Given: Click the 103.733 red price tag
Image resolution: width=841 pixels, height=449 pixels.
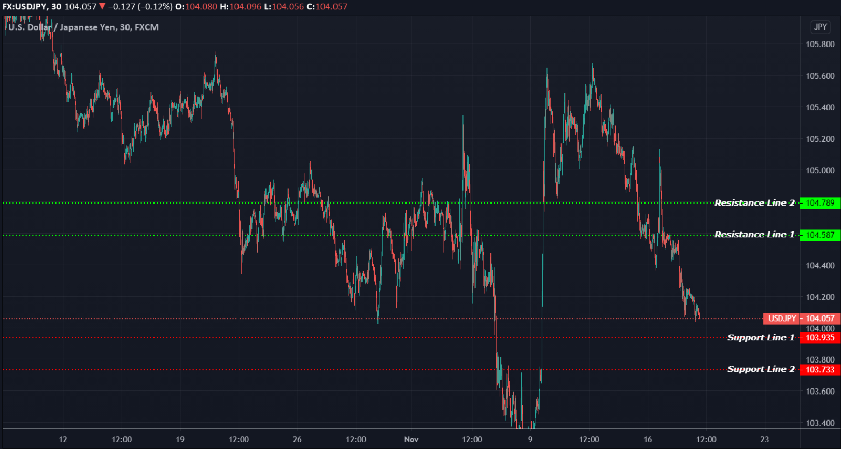Looking at the screenshot, I should pos(820,370).
